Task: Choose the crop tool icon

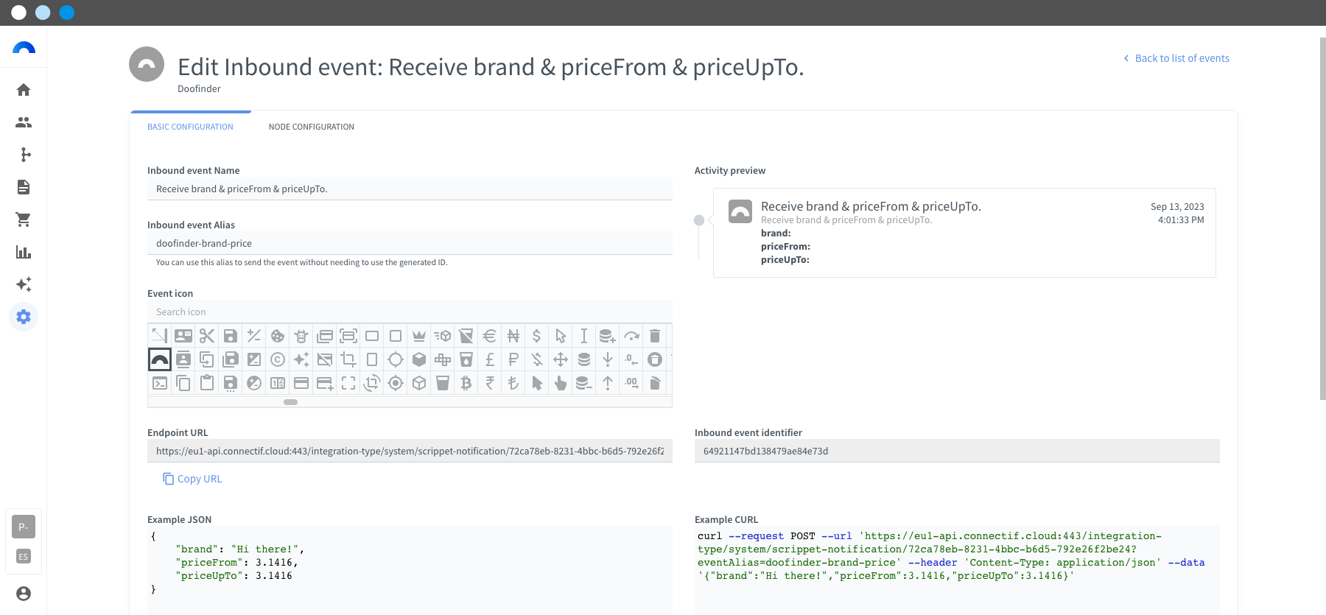Action: [348, 359]
